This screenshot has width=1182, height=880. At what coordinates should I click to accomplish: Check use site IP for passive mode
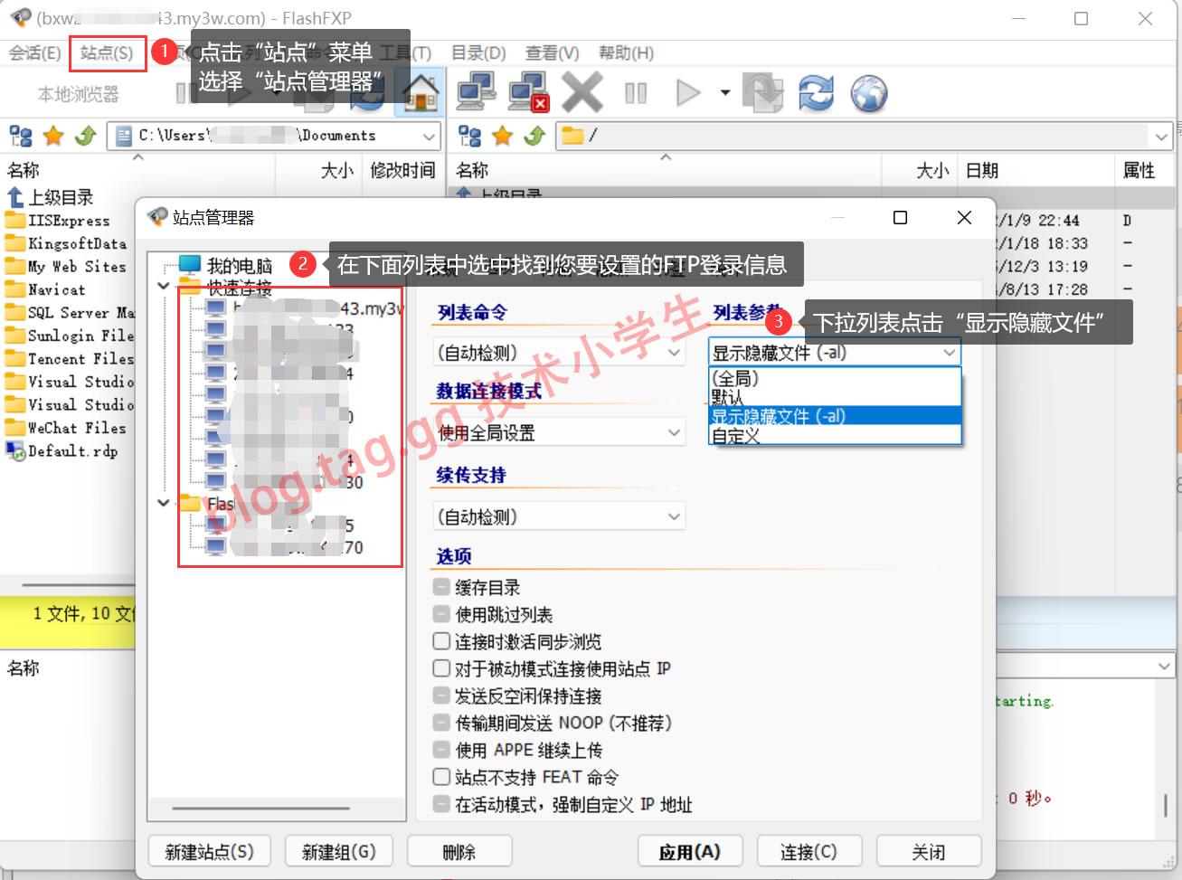click(441, 668)
